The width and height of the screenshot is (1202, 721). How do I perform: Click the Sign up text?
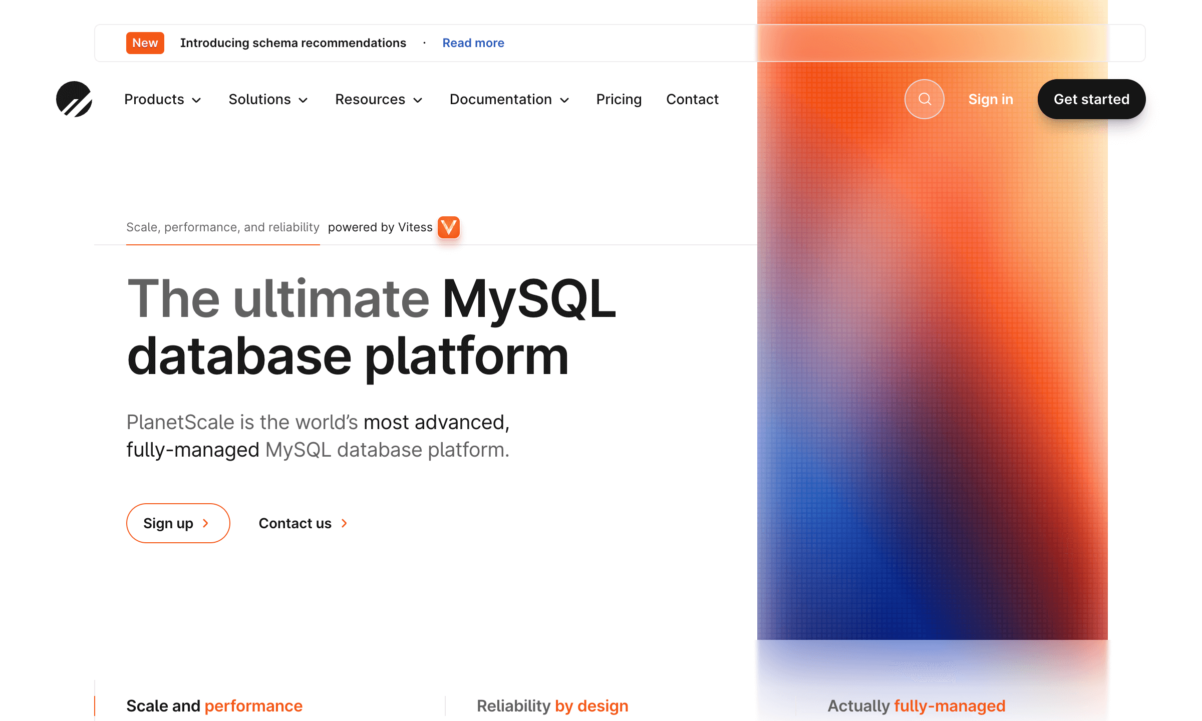168,523
